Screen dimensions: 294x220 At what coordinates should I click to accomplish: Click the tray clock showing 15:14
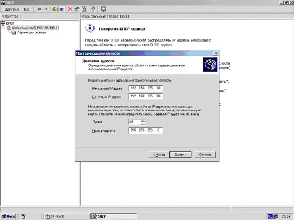click(286, 216)
